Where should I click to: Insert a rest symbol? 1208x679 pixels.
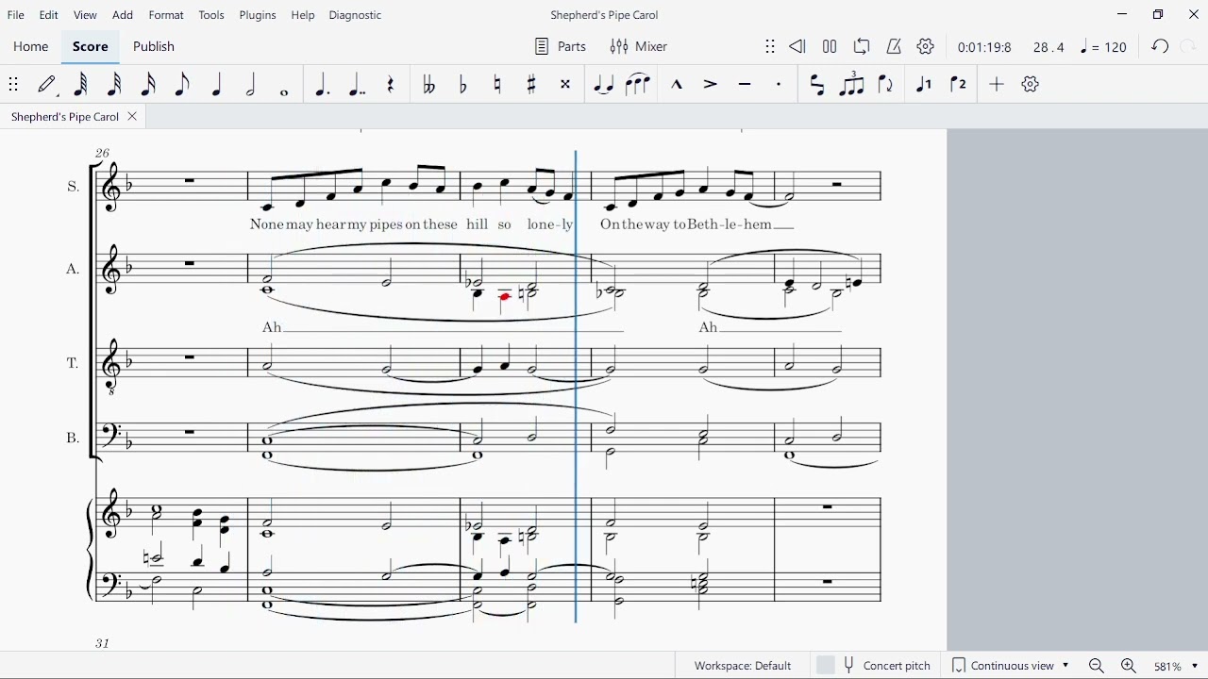(391, 85)
